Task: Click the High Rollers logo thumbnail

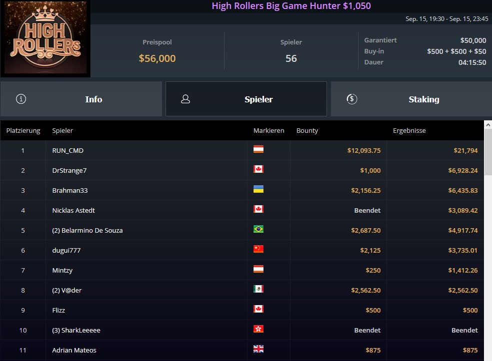Action: 45,37
